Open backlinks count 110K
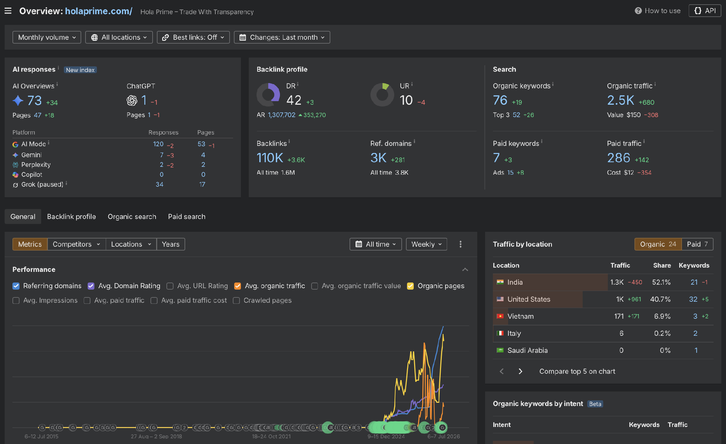This screenshot has width=726, height=444. click(270, 158)
